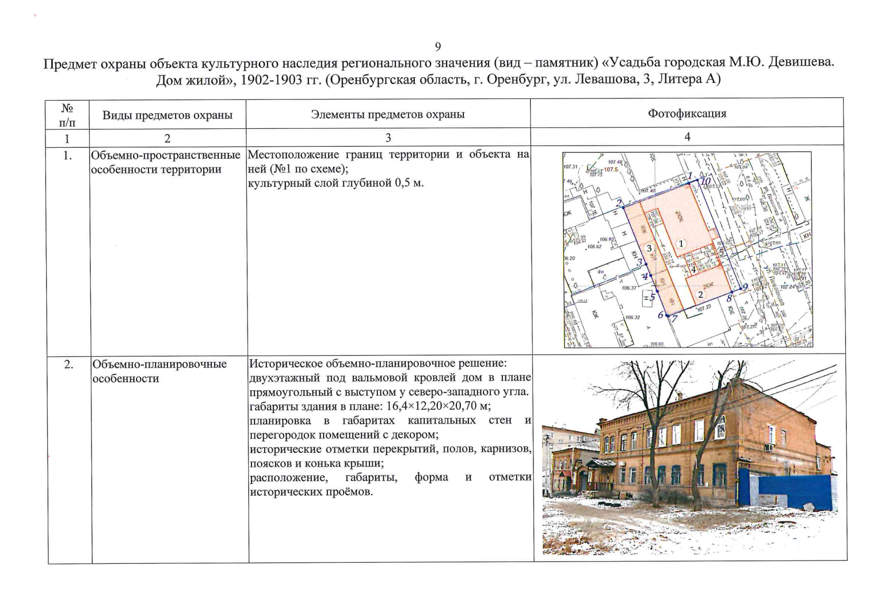The image size is (869, 614).
Task: Click blue boundary point 8 on map
Action: point(729,298)
